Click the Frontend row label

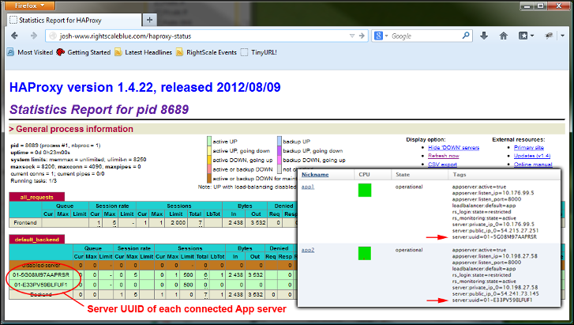25,223
